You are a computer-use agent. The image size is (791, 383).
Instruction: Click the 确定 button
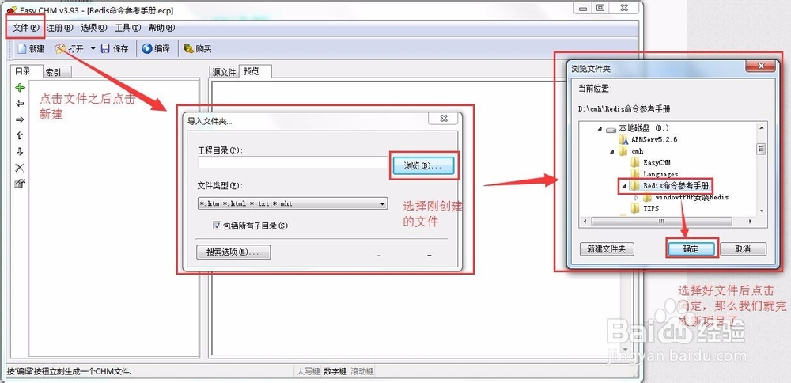(x=691, y=248)
